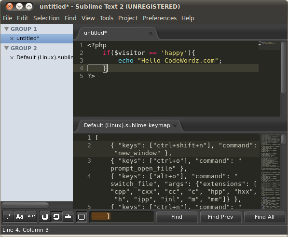Click "new_window" text in keymap
The width and height of the screenshot is (288, 237).
click(137, 153)
